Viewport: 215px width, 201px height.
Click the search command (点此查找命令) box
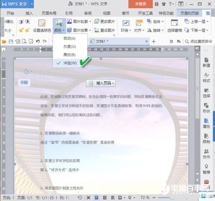point(199,41)
